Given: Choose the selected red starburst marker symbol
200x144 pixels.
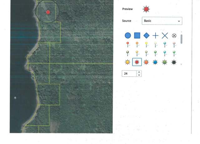Looking at the screenshot, I should click(x=137, y=62).
